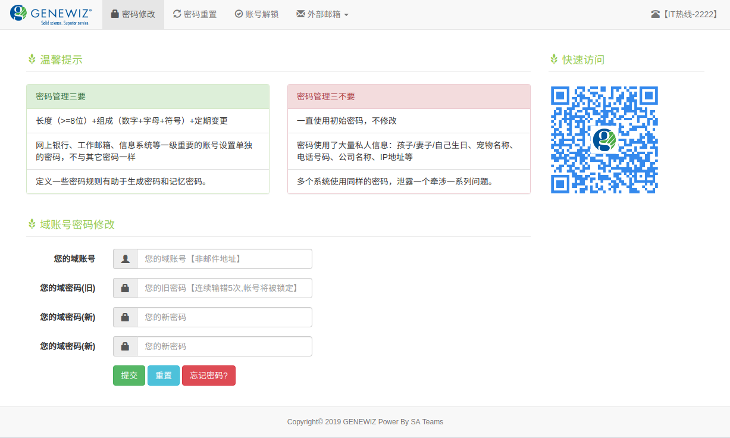The image size is (730, 438).
Task: Click the leaf icon beside 温馨提示 heading
Action: click(32, 60)
